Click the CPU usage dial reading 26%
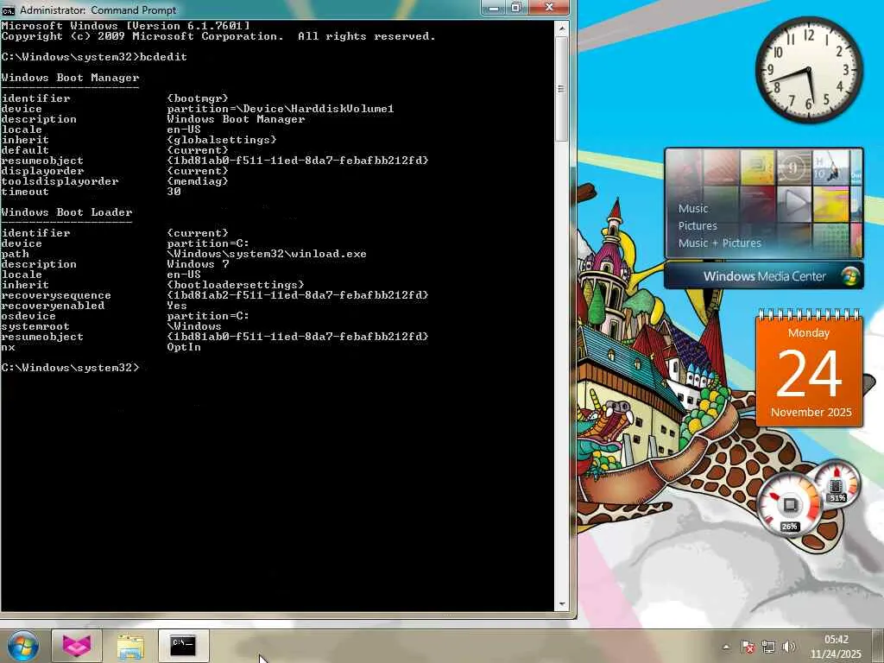 coord(789,505)
